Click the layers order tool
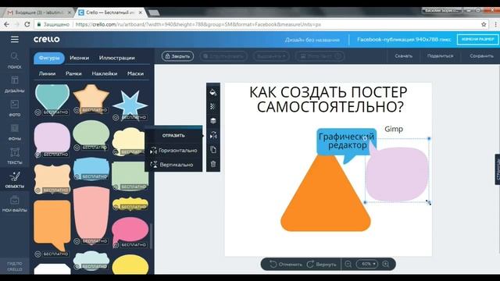The width and height of the screenshot is (500, 281). click(213, 121)
